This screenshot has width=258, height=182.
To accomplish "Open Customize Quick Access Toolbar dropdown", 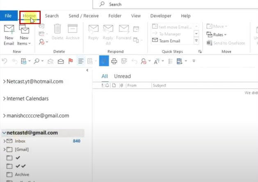I will (194, 61).
